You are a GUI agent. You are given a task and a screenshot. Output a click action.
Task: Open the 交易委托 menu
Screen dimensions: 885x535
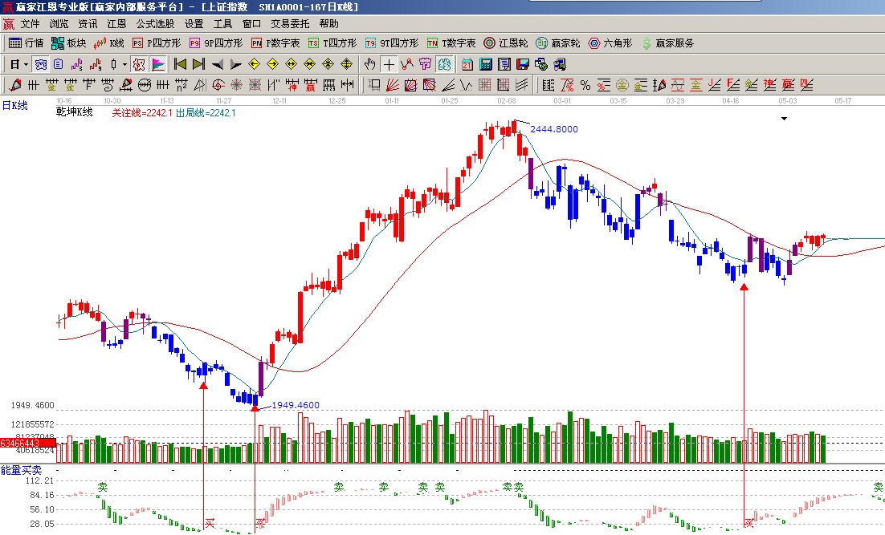[290, 24]
